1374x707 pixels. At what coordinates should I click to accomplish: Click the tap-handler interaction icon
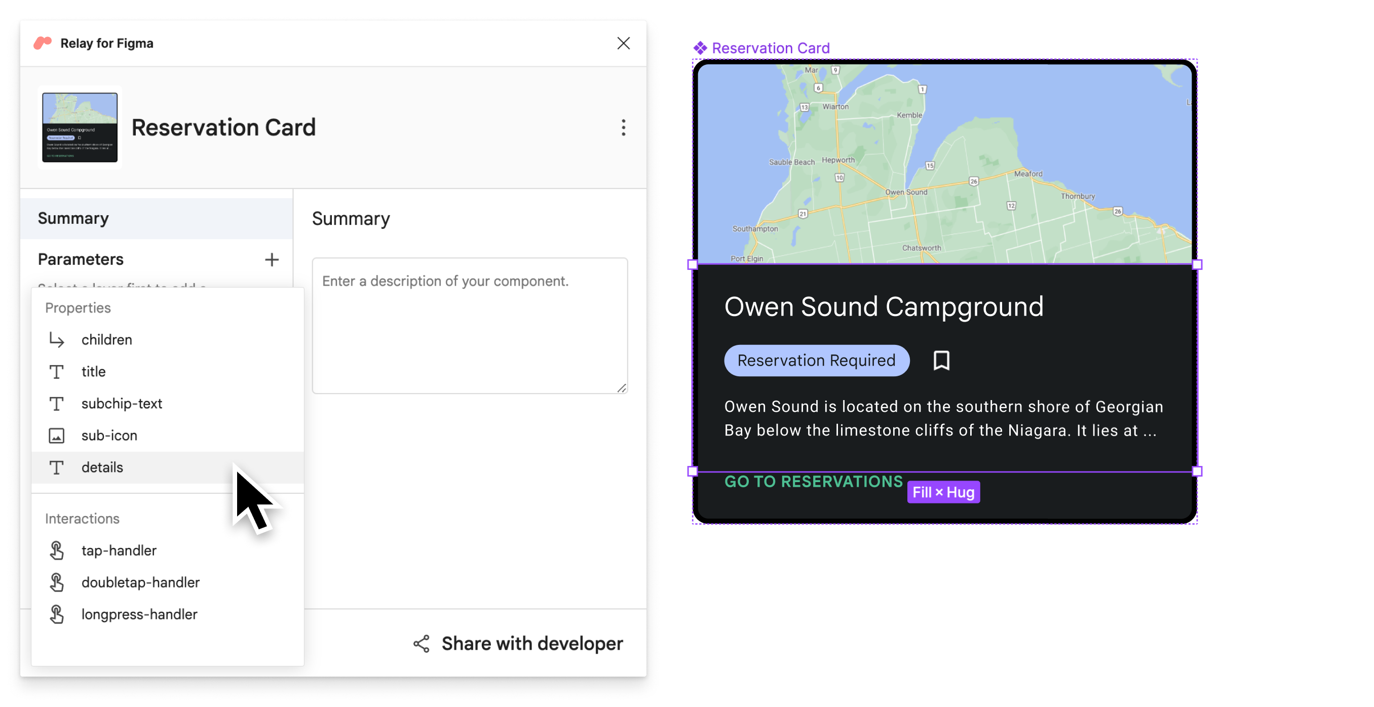tap(57, 550)
